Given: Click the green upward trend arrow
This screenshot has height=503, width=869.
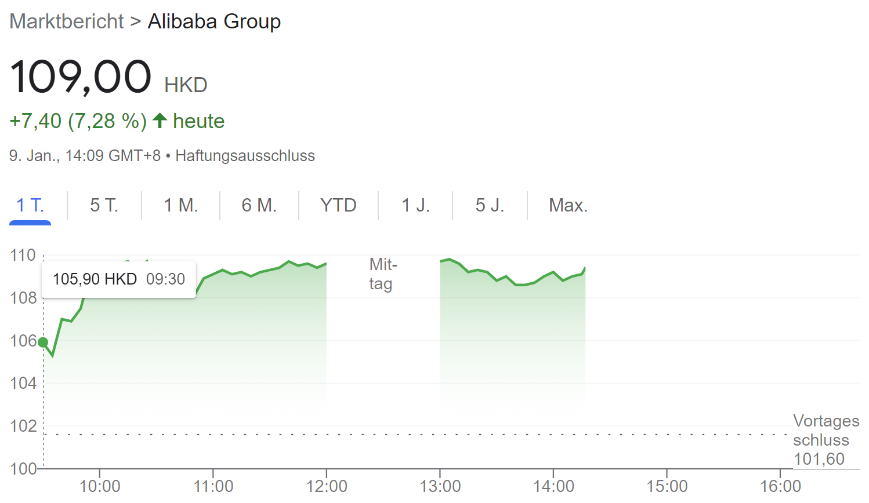Looking at the screenshot, I should pos(160,121).
